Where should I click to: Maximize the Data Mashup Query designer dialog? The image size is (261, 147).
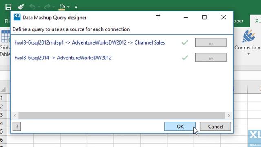pyautogui.click(x=204, y=17)
